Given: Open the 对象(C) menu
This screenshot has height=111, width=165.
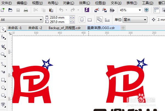Looking at the screenshot, I should click(68, 3).
